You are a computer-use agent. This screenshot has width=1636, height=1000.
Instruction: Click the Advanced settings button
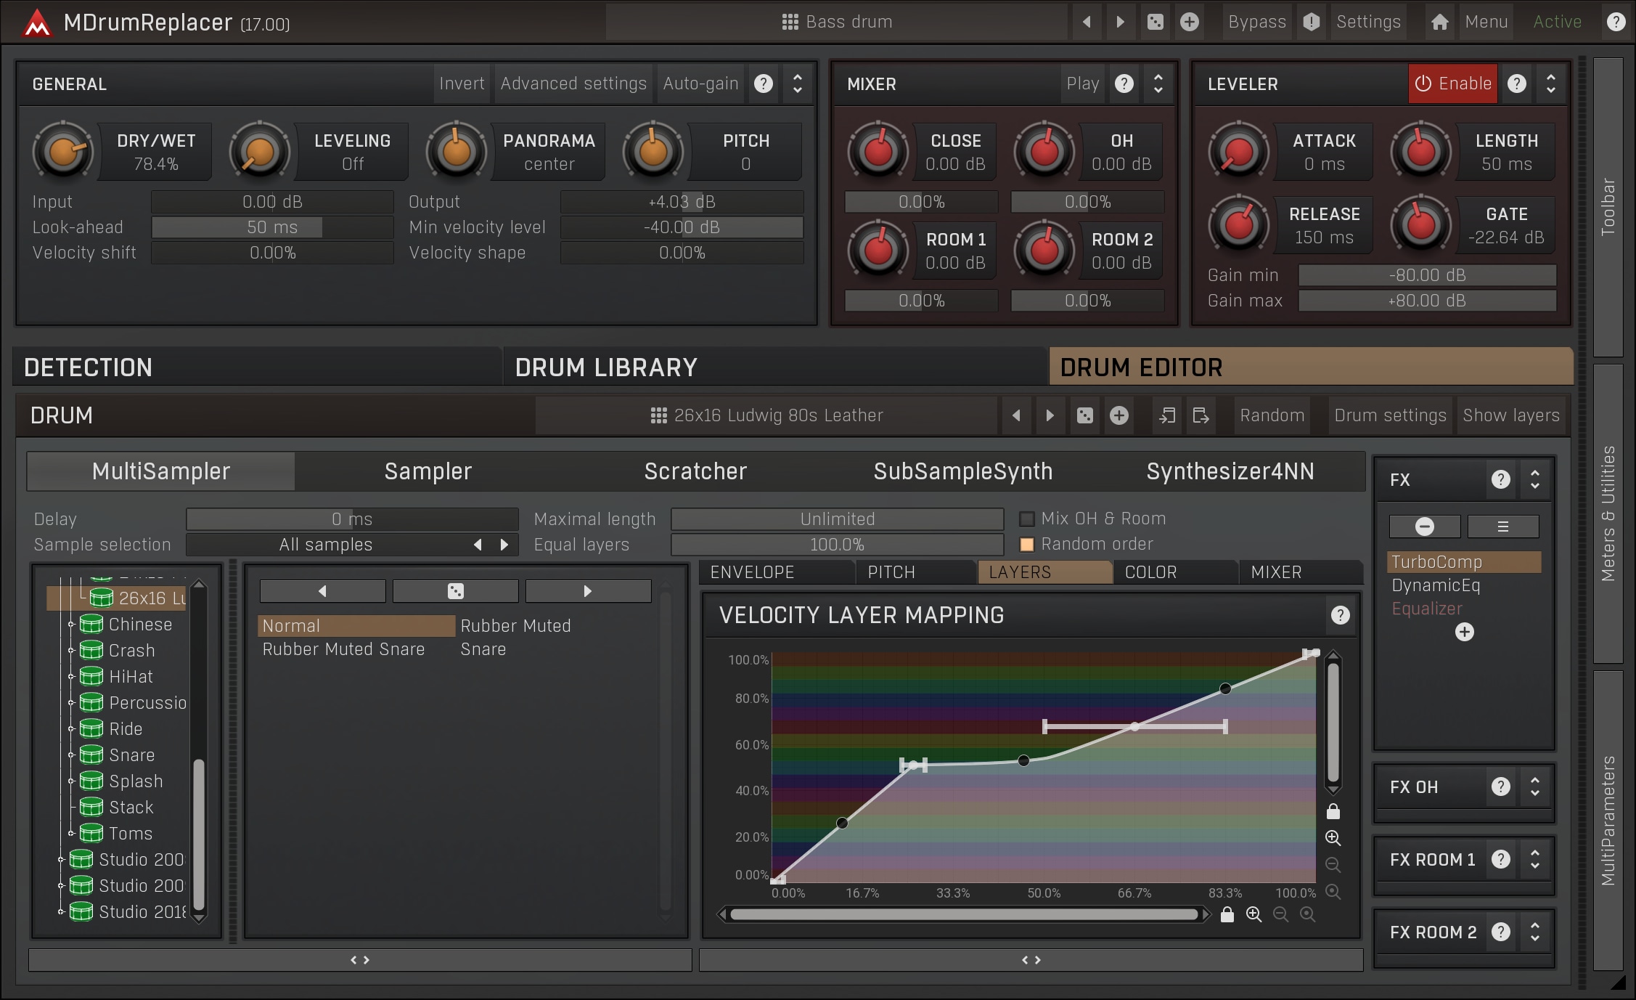[x=573, y=84]
